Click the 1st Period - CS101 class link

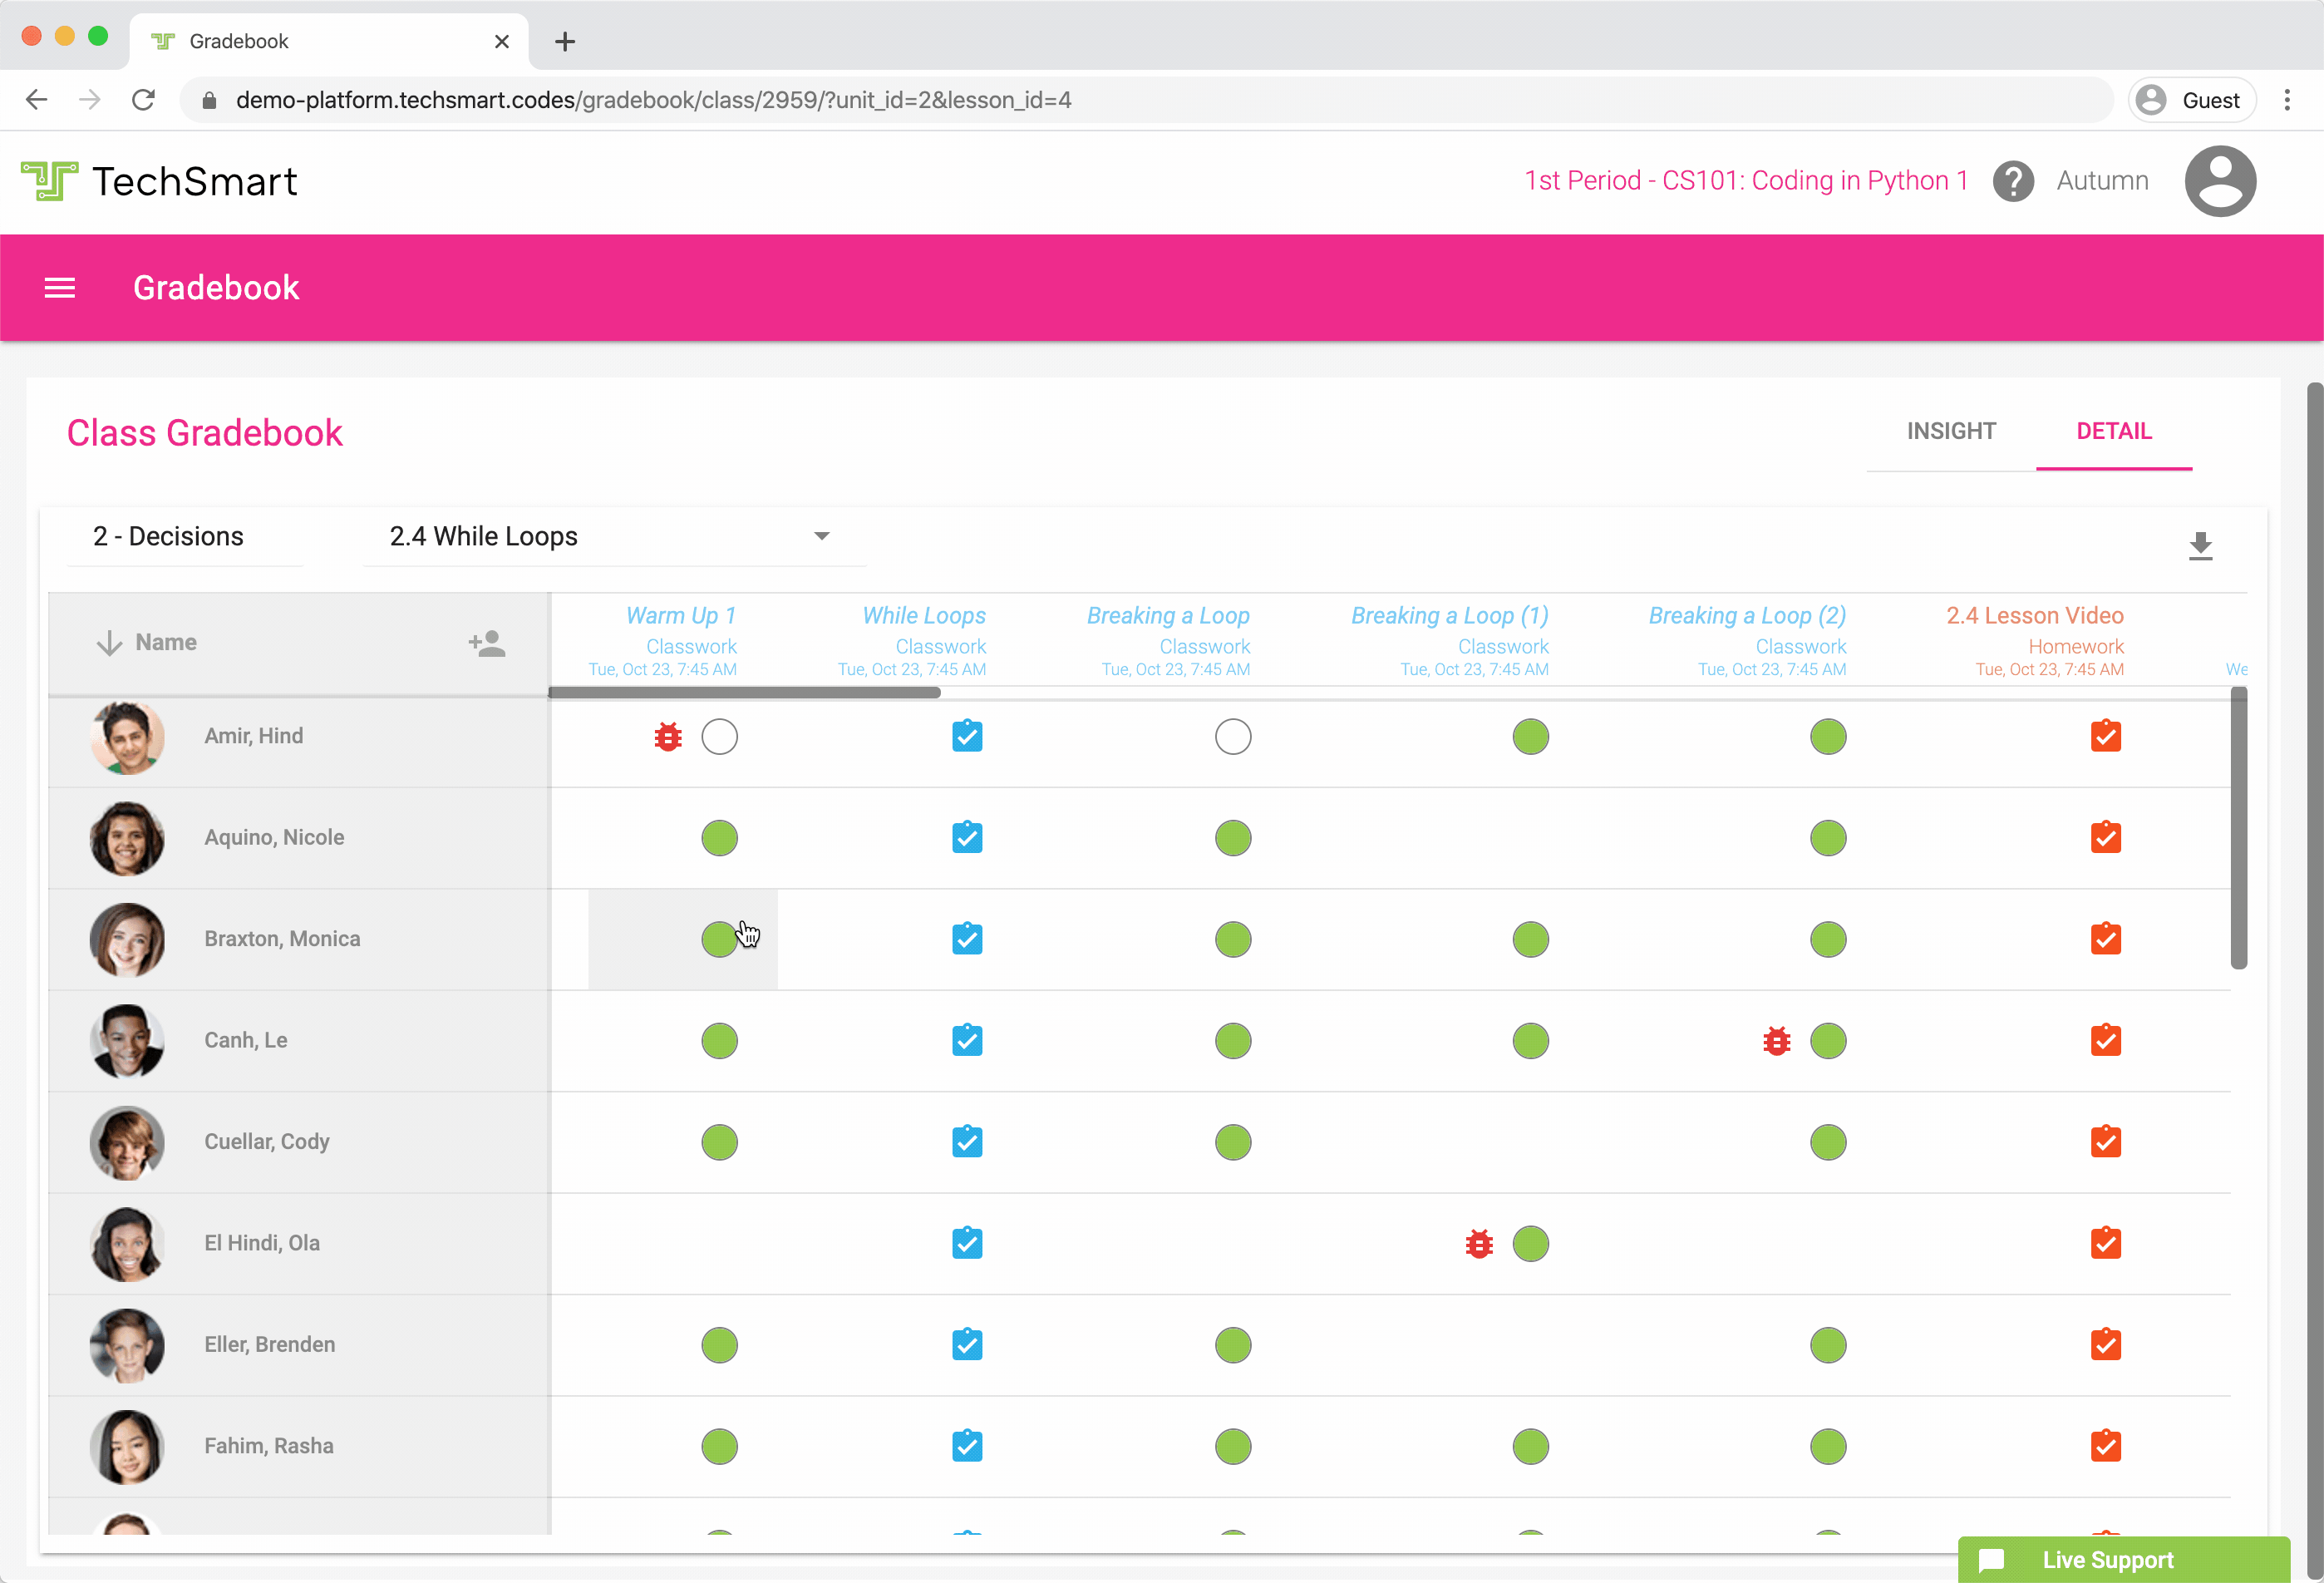(1745, 181)
